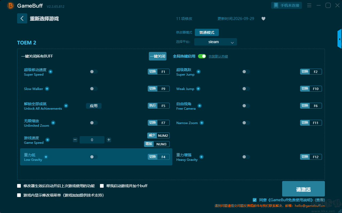The height and width of the screenshot is (213, 342).
Task: Decrease game speed with minus button
Action: [x=75, y=140]
